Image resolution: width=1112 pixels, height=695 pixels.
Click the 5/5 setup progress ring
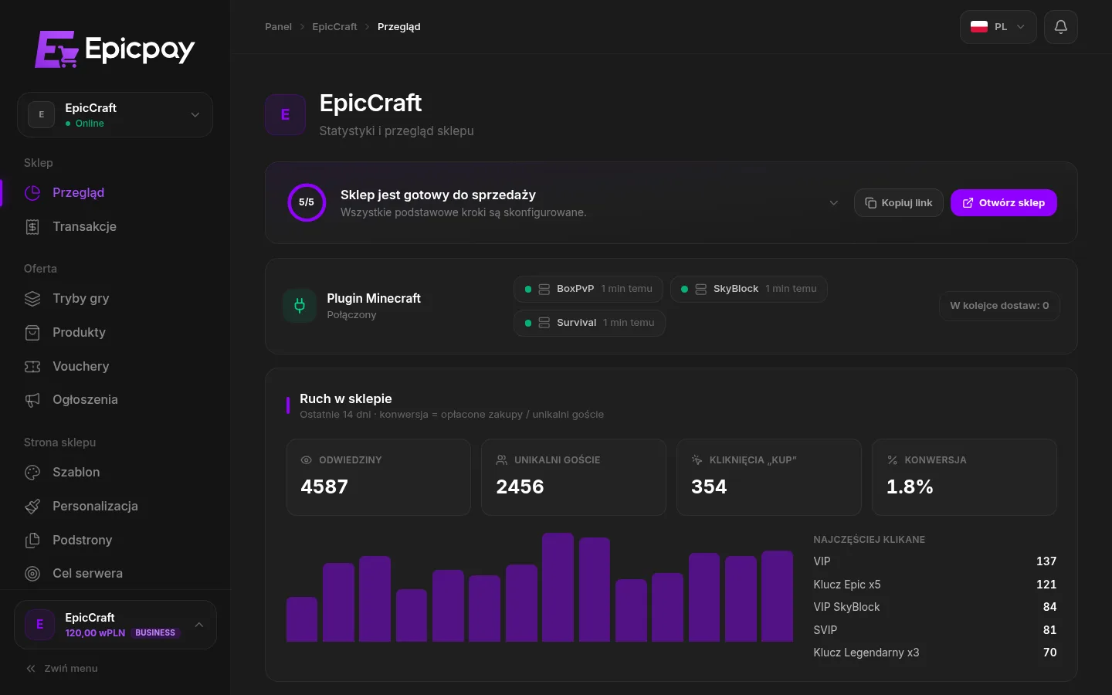coord(307,202)
